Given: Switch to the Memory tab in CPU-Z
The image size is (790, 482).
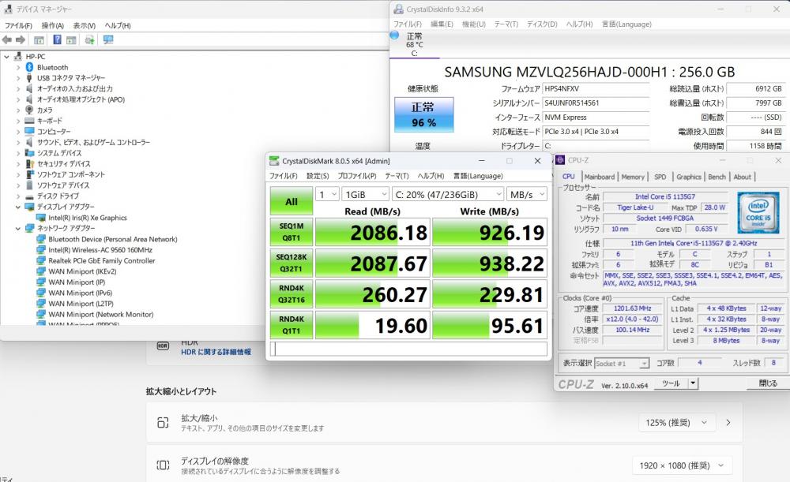Looking at the screenshot, I should point(633,177).
